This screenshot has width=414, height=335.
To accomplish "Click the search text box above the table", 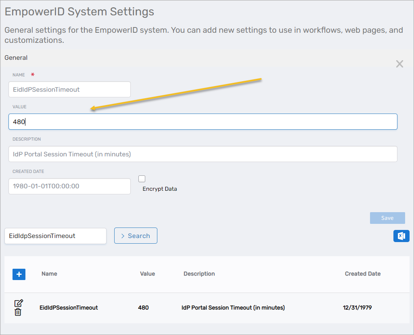I will pos(55,236).
